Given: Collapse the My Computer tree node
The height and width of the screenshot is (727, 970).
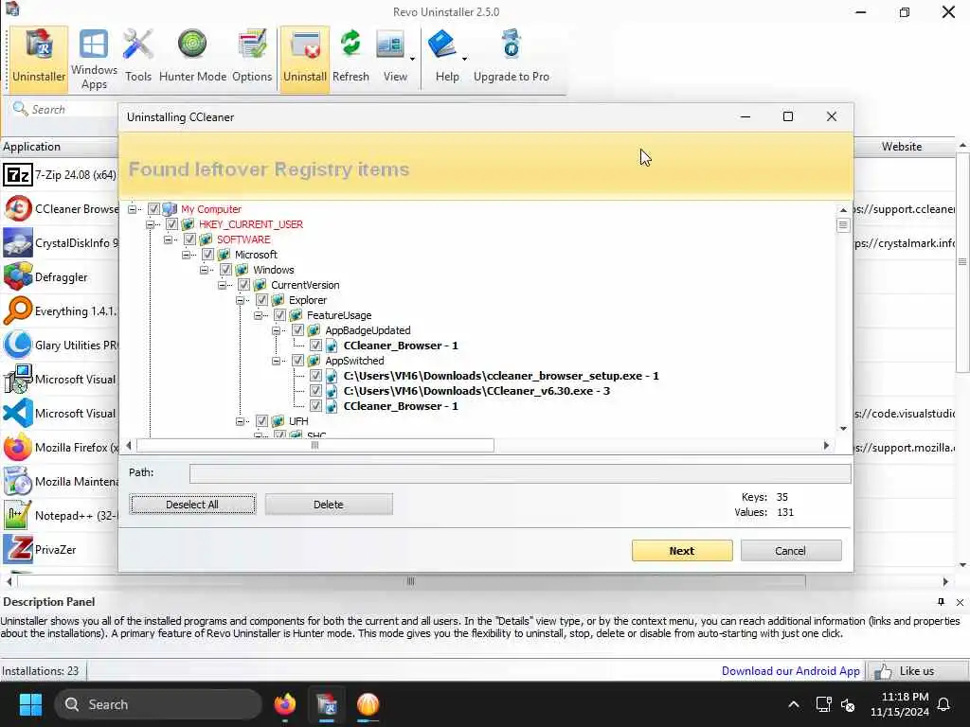Looking at the screenshot, I should pyautogui.click(x=132, y=209).
